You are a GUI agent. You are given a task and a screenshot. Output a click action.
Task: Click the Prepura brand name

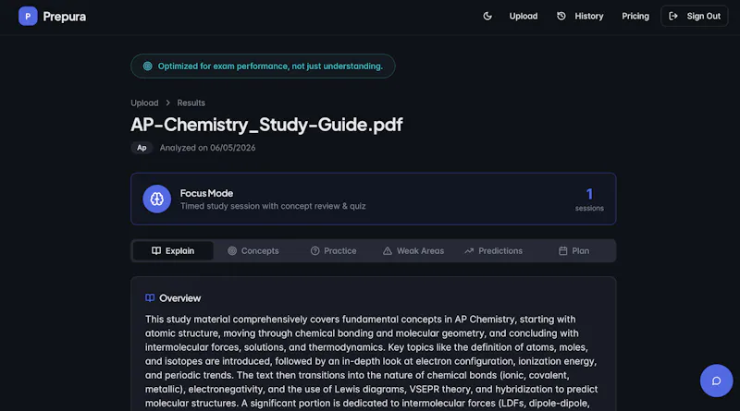(x=64, y=17)
